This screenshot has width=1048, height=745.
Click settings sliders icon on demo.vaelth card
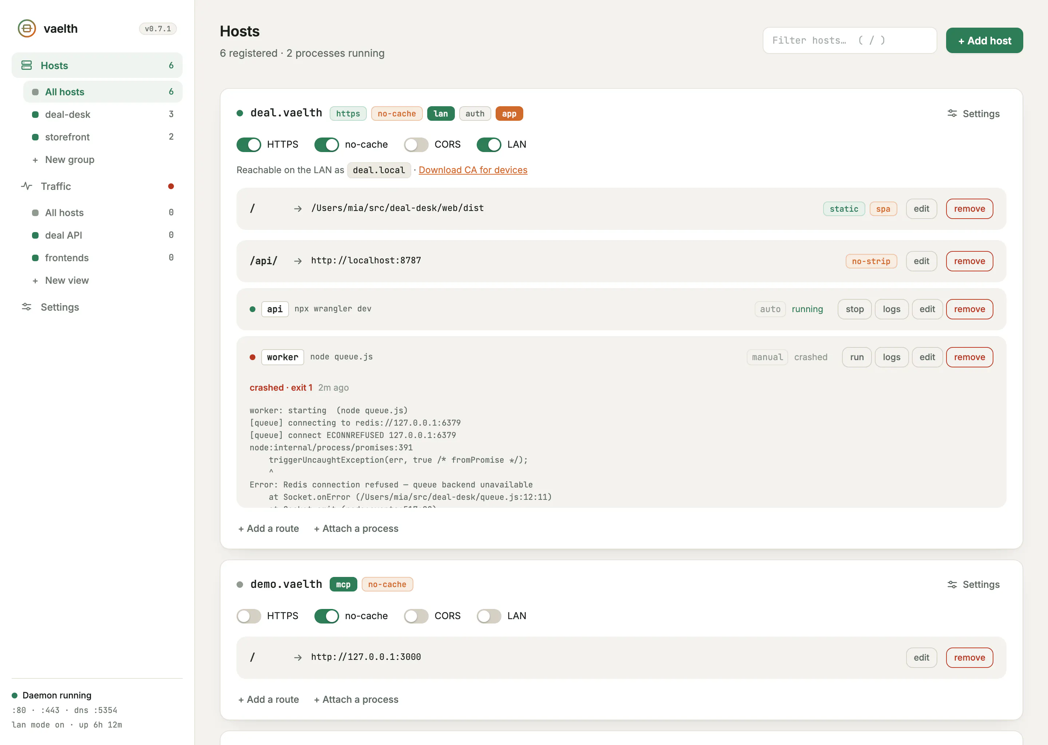click(952, 585)
